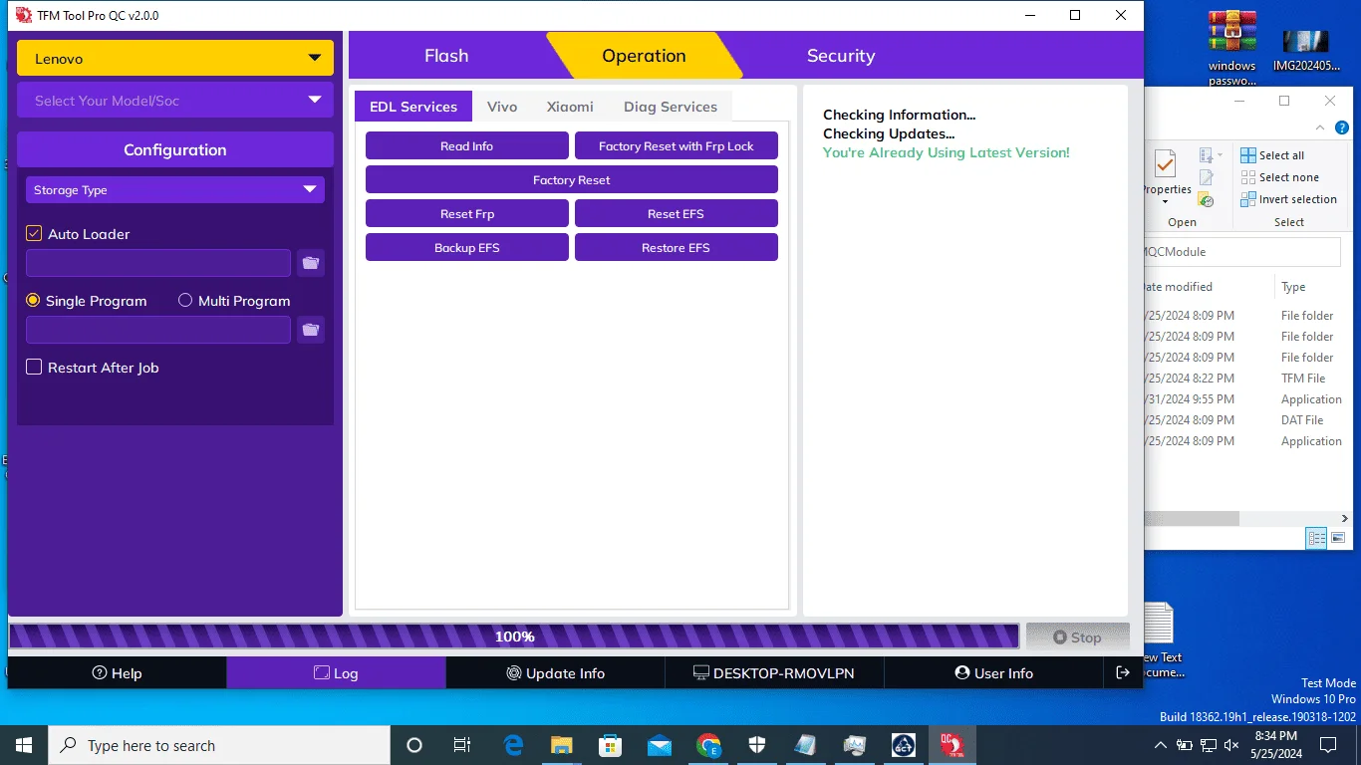Click the Reset Frp button
The image size is (1361, 765).
(467, 214)
